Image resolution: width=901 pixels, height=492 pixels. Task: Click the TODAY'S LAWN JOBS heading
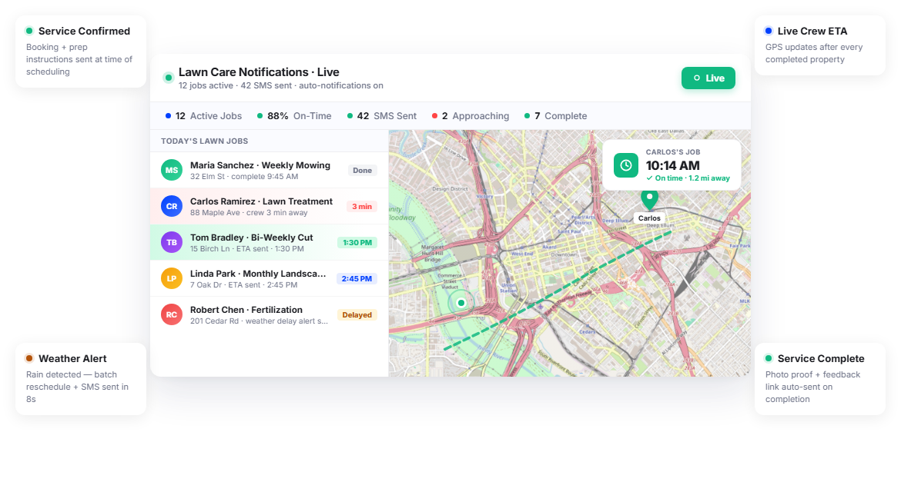coord(205,141)
